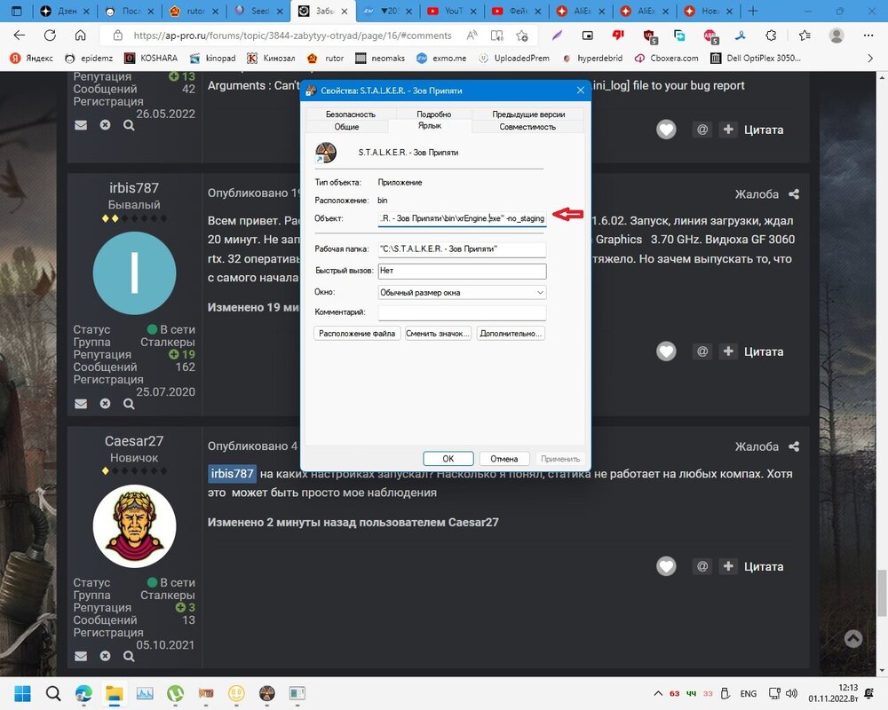Click the Сменить значок button
Image resolution: width=888 pixels, height=710 pixels.
coord(438,334)
